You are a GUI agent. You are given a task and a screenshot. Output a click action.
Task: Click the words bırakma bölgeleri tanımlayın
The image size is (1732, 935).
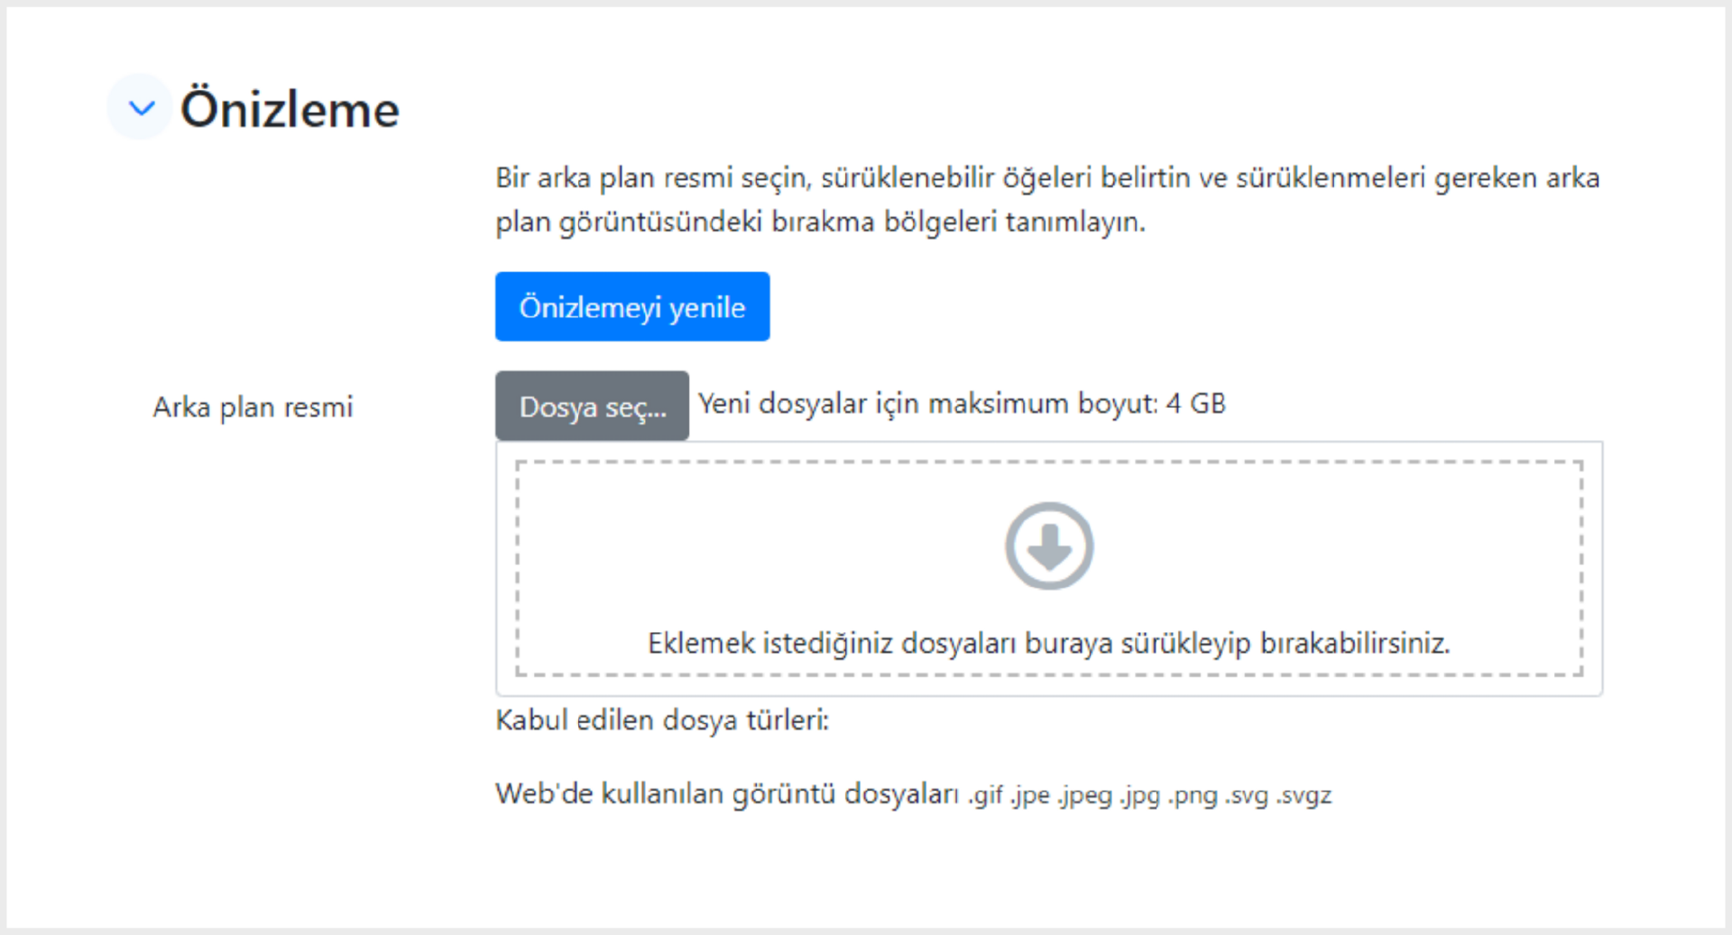(x=958, y=222)
